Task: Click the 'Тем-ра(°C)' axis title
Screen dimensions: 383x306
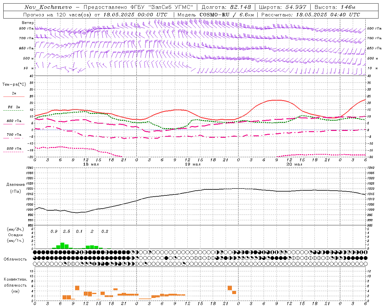Action: click(x=14, y=84)
